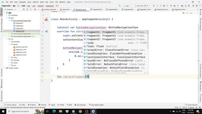This screenshot has width=202, height=114.
Task: Collapse the layout folder
Action: tap(9, 44)
